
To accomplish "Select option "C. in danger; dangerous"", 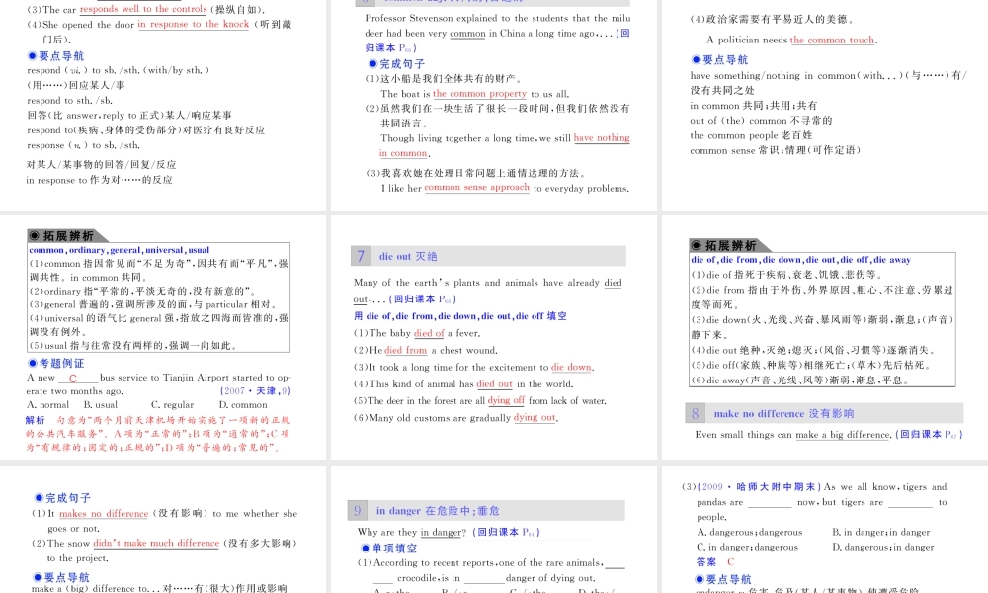I will coord(747,547).
